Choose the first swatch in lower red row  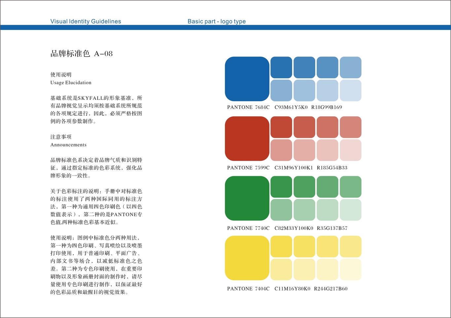click(x=281, y=150)
